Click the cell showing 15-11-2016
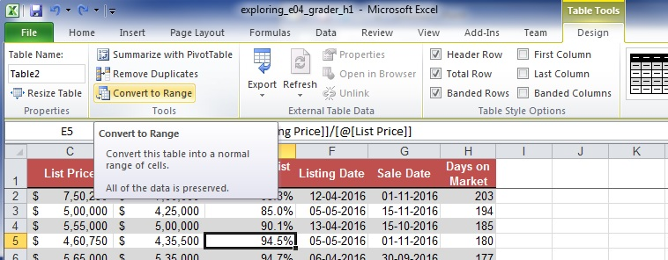 404,211
